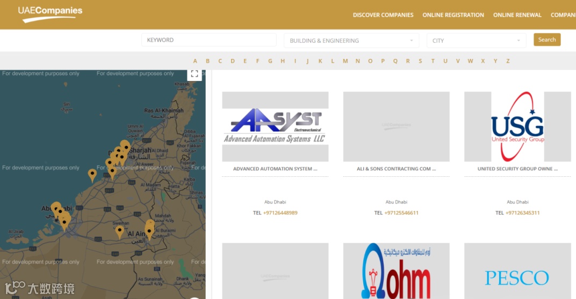Filter companies by letter N

point(358,61)
